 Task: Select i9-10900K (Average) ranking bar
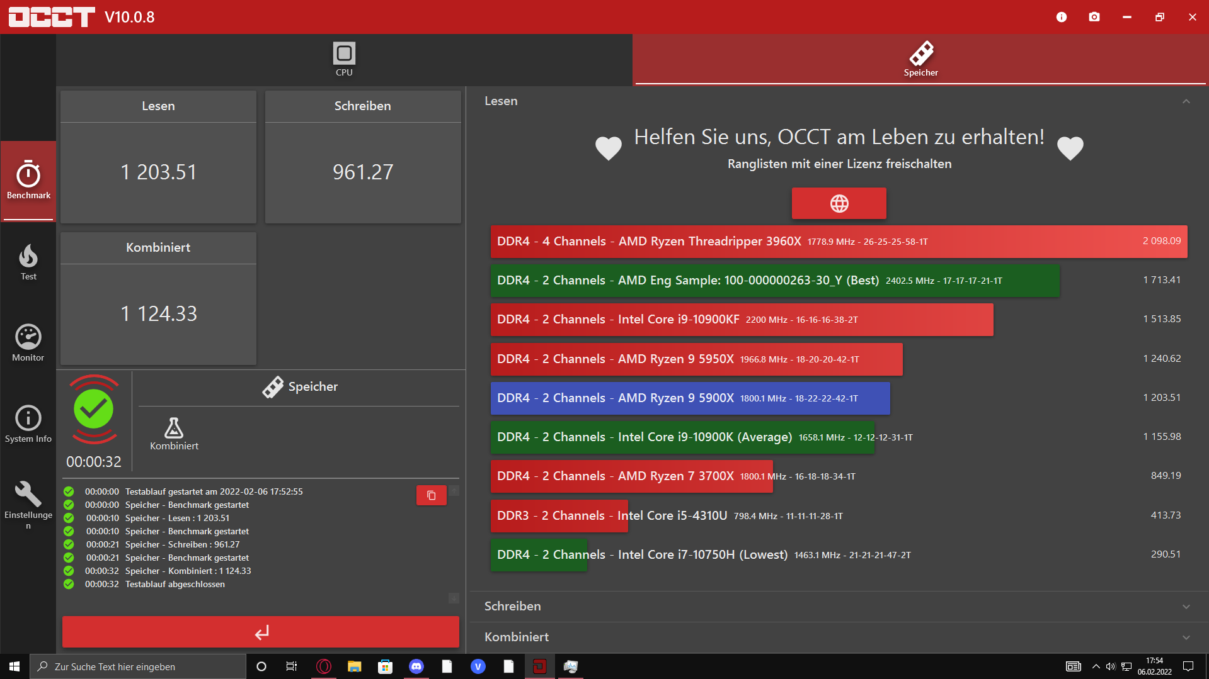(682, 437)
